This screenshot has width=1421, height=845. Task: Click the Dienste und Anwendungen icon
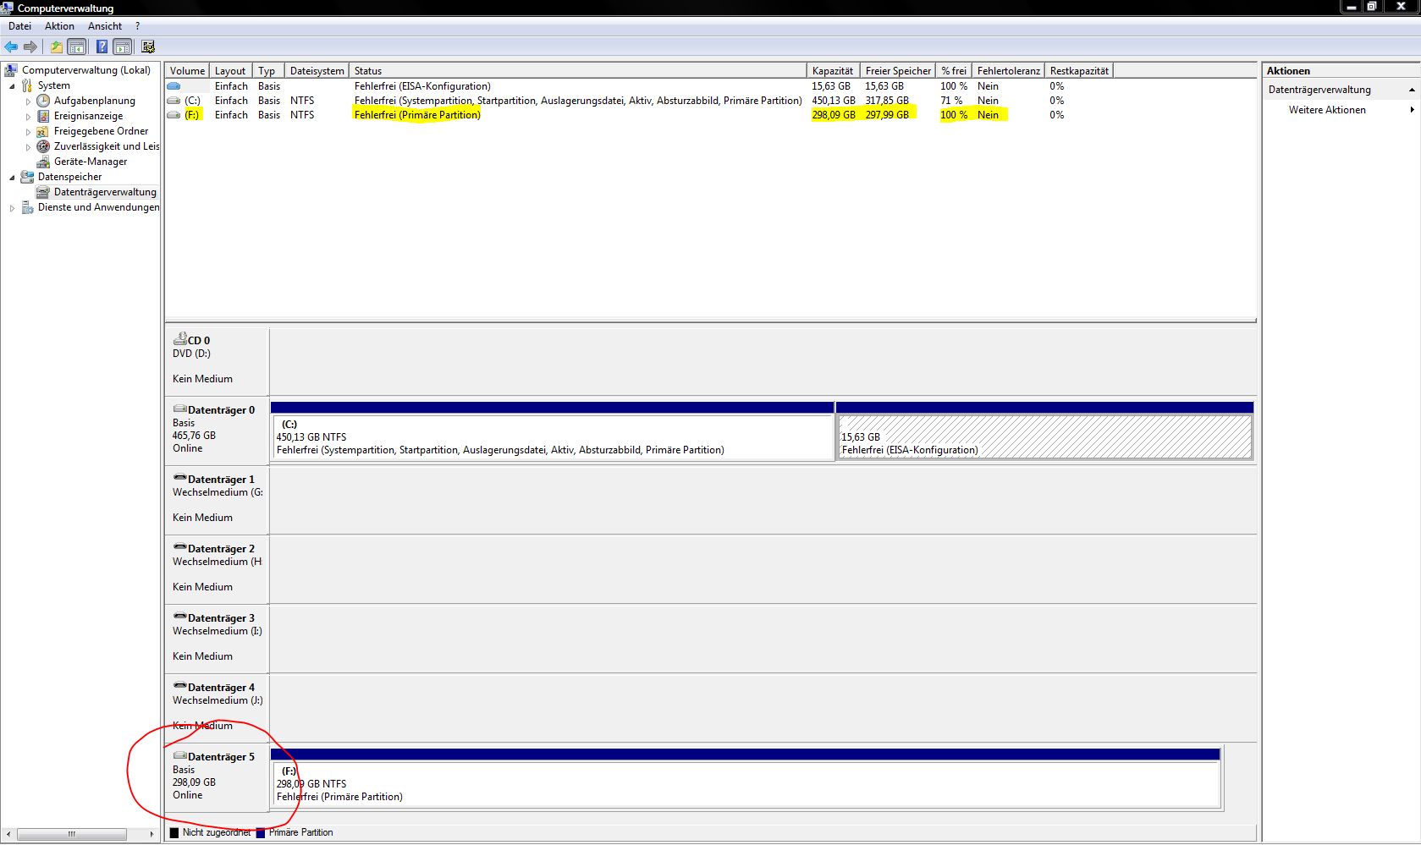tap(27, 207)
